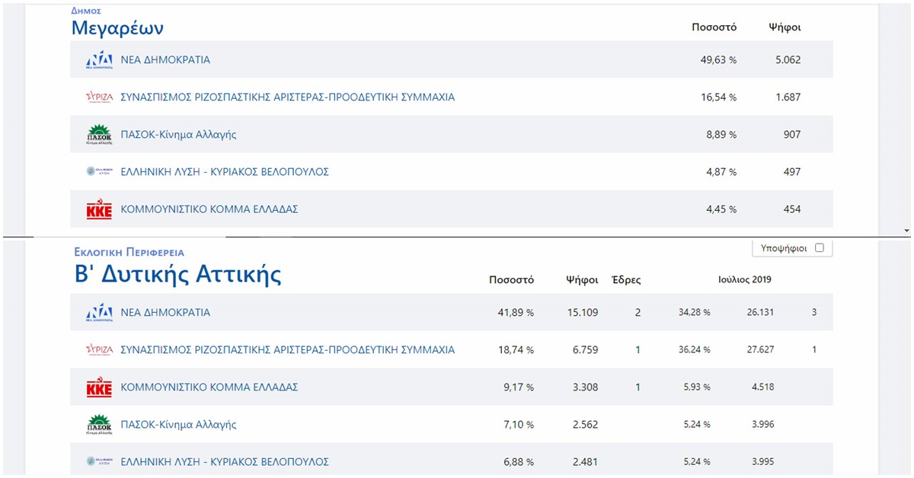Open the ΕΛΛΗΝΙΚΗ ΛΥΣΗ link in Β' Δυτικής Αττικής

coord(225,462)
